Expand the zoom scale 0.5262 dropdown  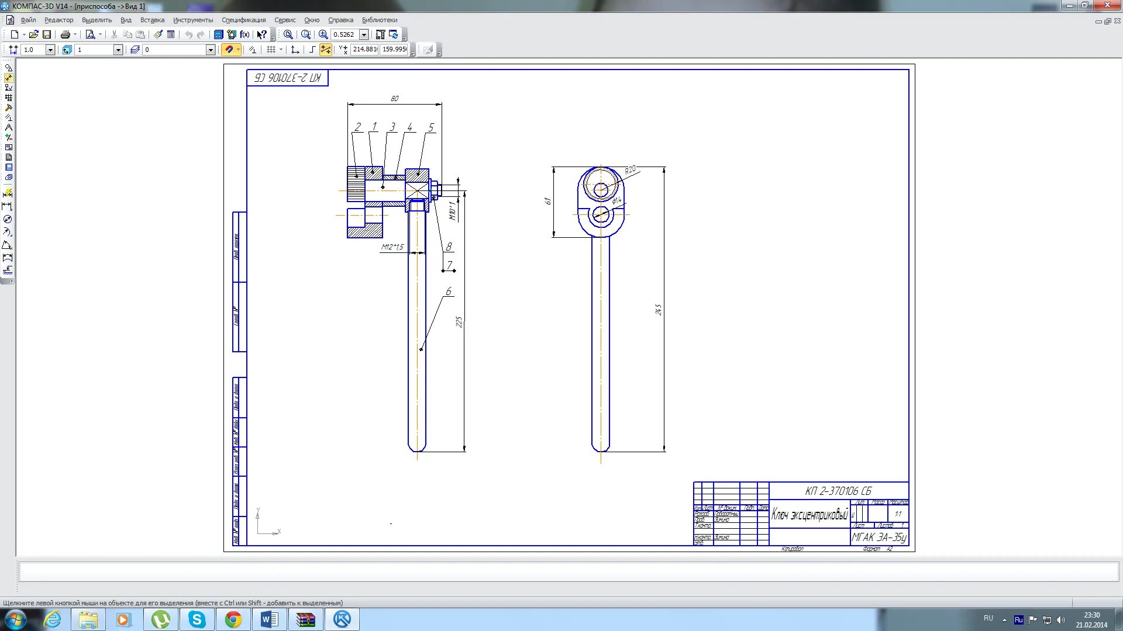tap(364, 34)
